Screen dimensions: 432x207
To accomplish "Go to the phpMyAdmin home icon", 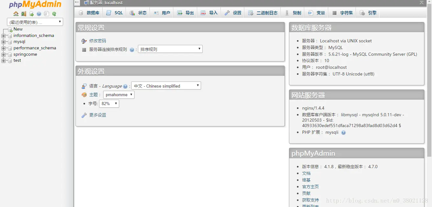I will [x=16, y=14].
